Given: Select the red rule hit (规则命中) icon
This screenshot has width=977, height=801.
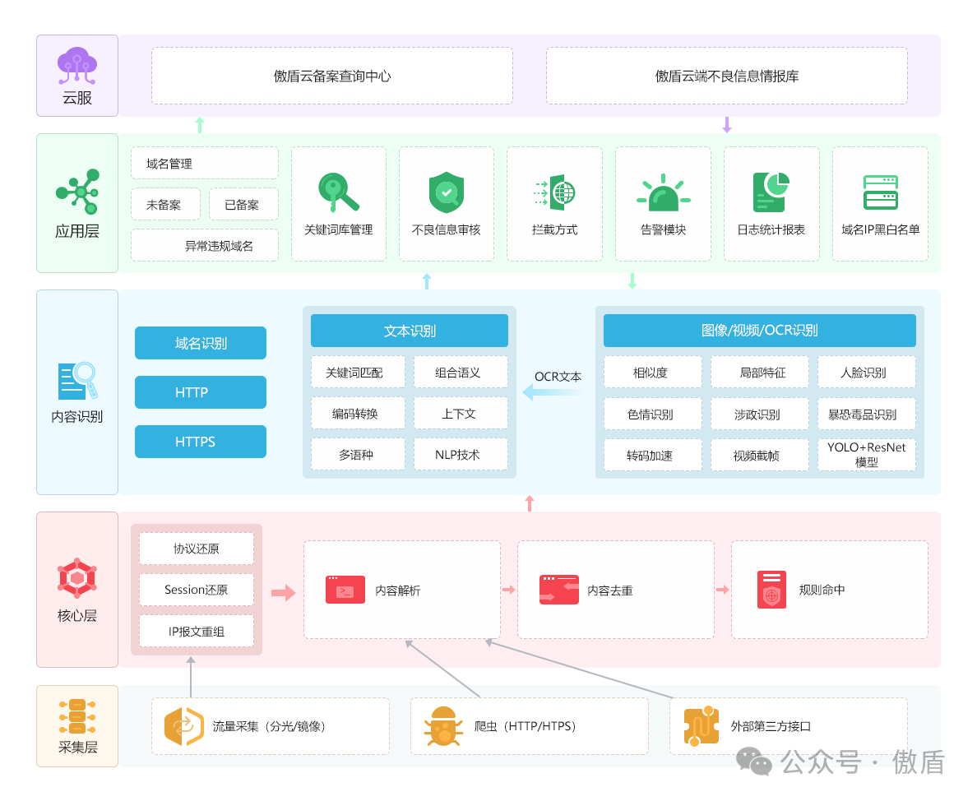Looking at the screenshot, I should [771, 590].
